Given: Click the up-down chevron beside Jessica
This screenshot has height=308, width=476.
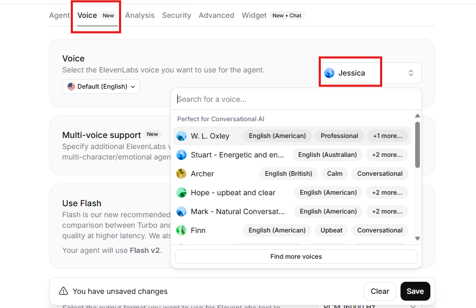Looking at the screenshot, I should pyautogui.click(x=410, y=73).
